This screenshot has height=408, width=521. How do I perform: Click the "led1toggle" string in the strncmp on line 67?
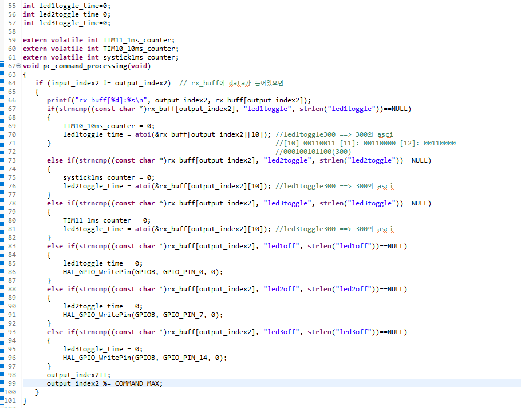click(x=267, y=109)
